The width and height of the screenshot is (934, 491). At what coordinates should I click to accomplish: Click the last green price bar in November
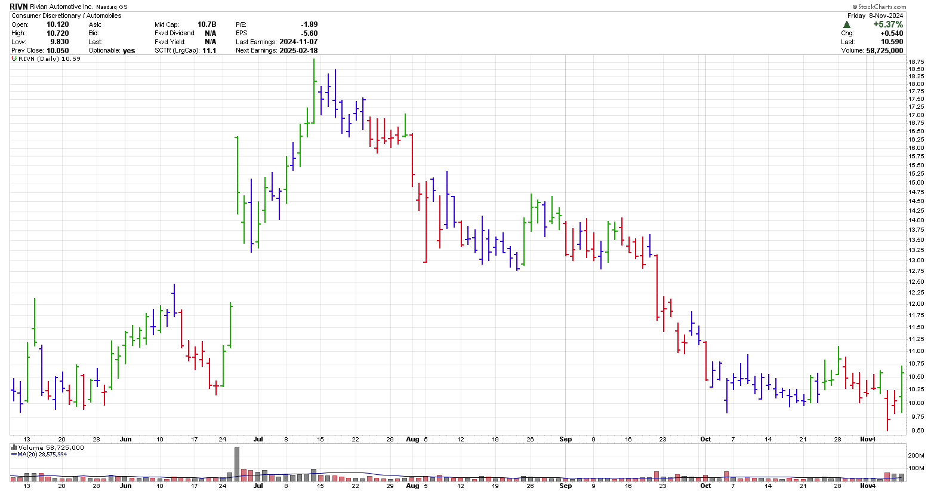click(902, 389)
